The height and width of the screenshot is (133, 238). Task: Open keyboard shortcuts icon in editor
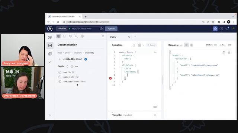(x=155, y=107)
